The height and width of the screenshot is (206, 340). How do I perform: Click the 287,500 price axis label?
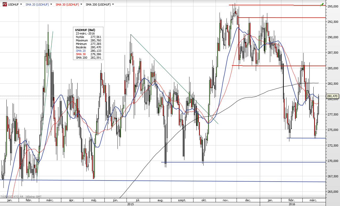tap(333, 53)
